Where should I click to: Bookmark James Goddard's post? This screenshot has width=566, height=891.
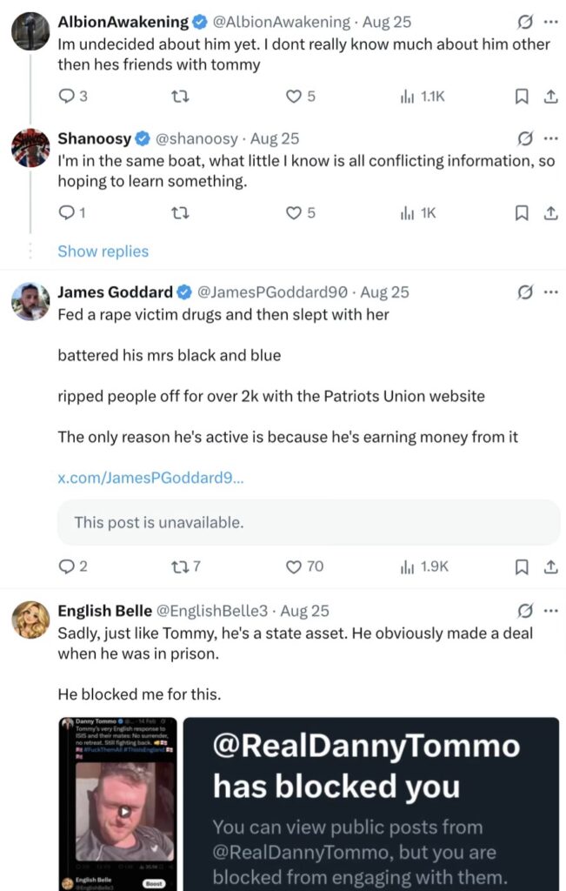coord(521,566)
